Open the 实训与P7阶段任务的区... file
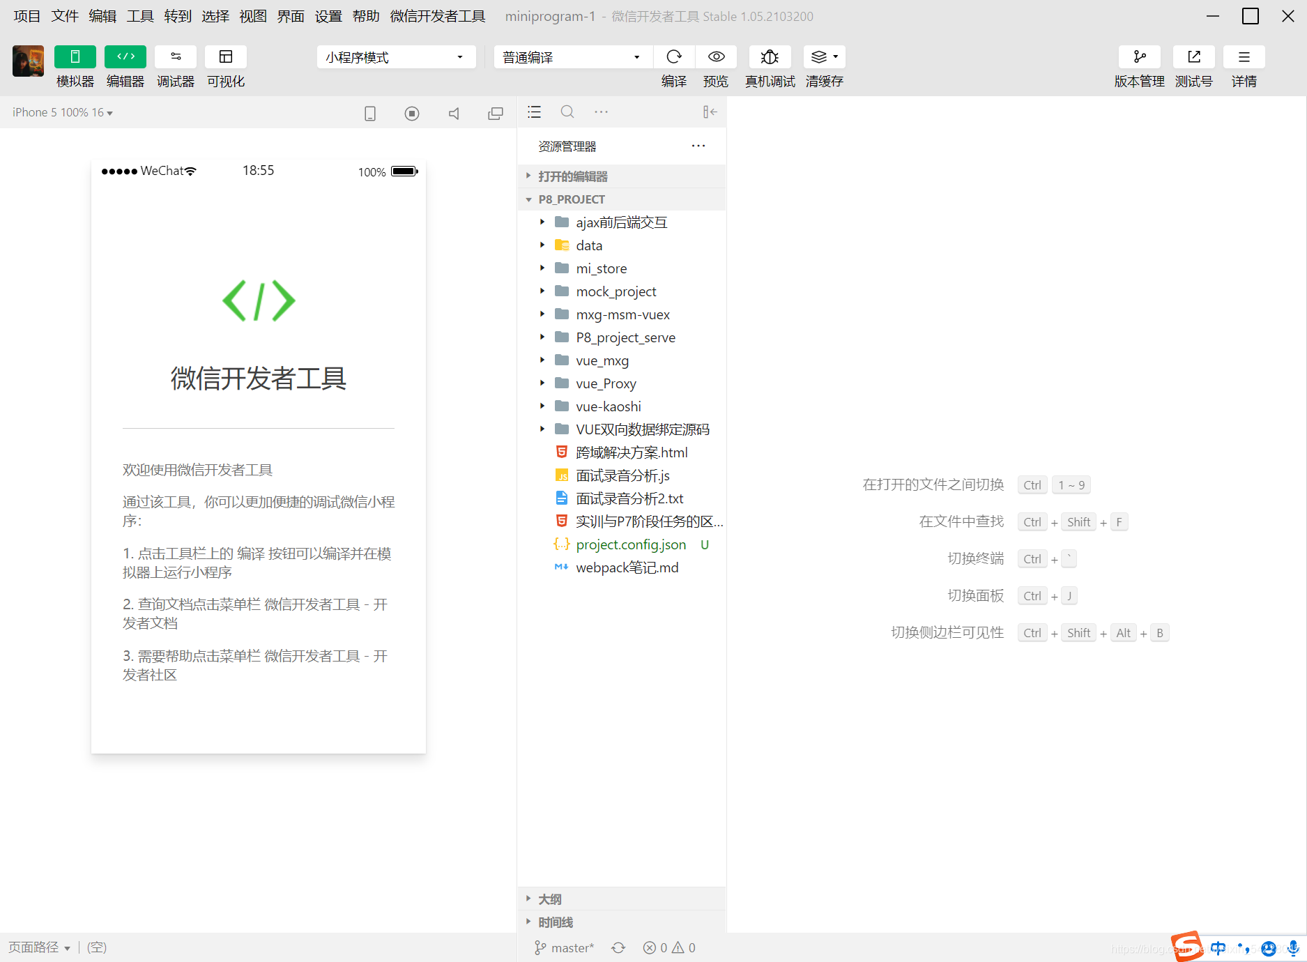The width and height of the screenshot is (1307, 962). pyautogui.click(x=622, y=521)
